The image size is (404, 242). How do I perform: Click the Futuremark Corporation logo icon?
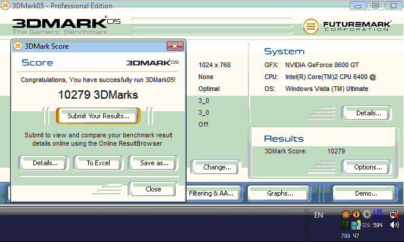(x=310, y=26)
